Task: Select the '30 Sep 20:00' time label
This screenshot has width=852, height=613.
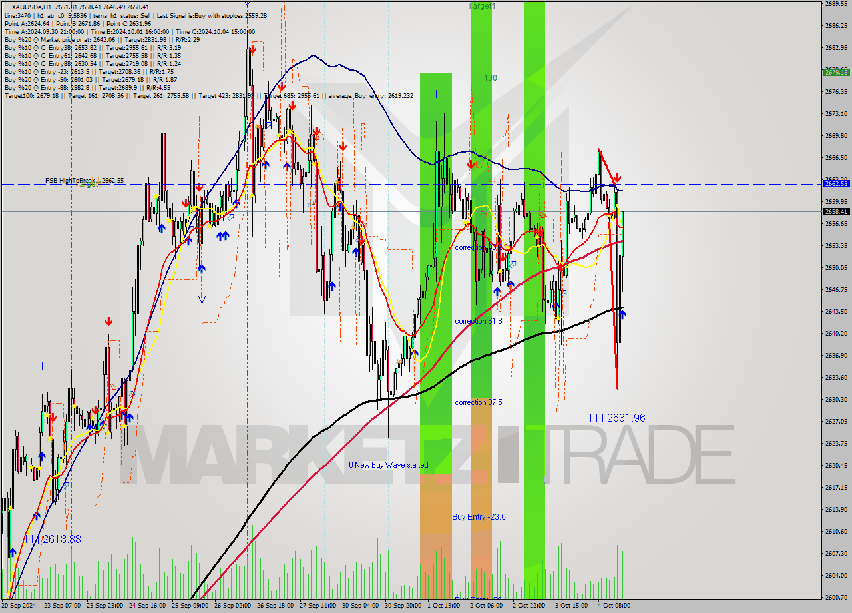Action: [x=404, y=606]
